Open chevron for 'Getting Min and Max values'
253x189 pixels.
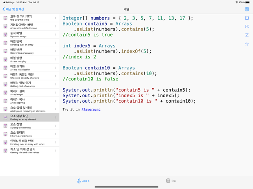[55, 151]
